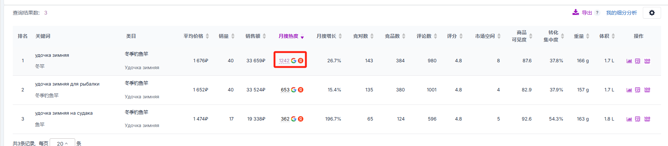Open 我的细分分析 link
The width and height of the screenshot is (668, 146).
pyautogui.click(x=621, y=13)
